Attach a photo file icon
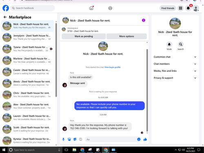Viewport: 204px width, 153px height. coord(69,139)
